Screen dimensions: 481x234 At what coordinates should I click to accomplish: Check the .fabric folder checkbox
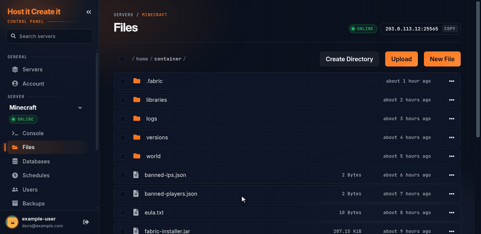coord(123,81)
